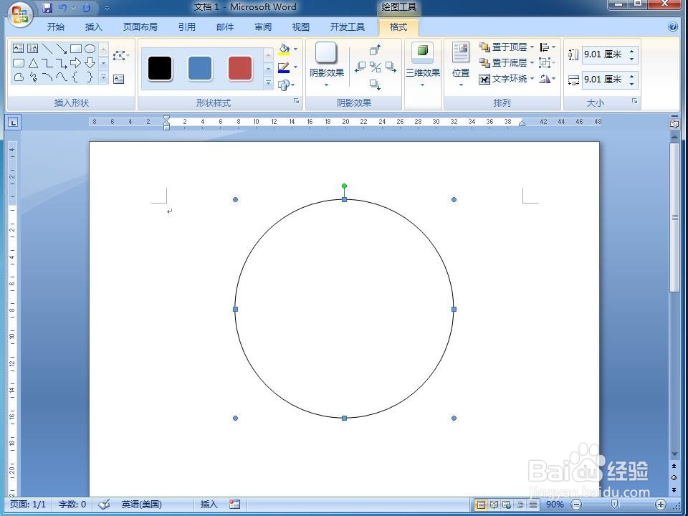Open the Shape Styles dialog launcher

point(297,101)
